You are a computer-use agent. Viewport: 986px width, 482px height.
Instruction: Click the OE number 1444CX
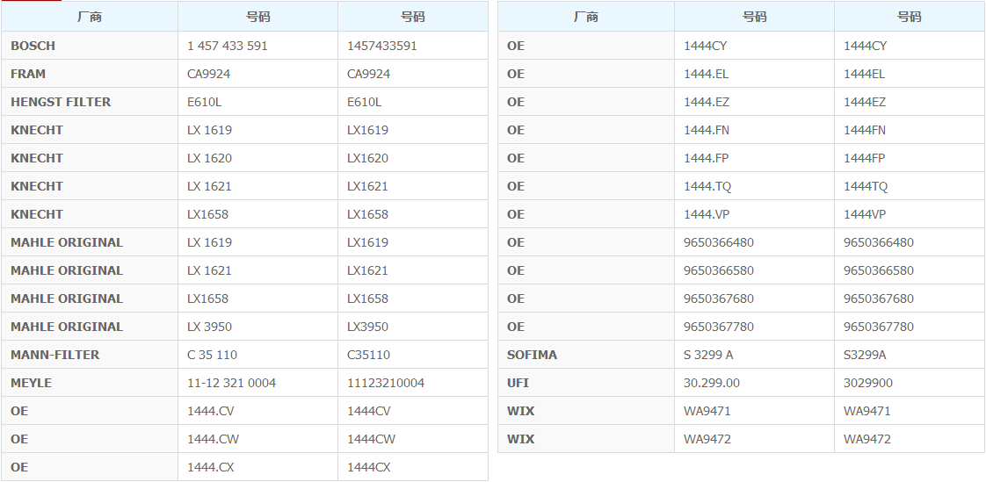click(x=368, y=467)
